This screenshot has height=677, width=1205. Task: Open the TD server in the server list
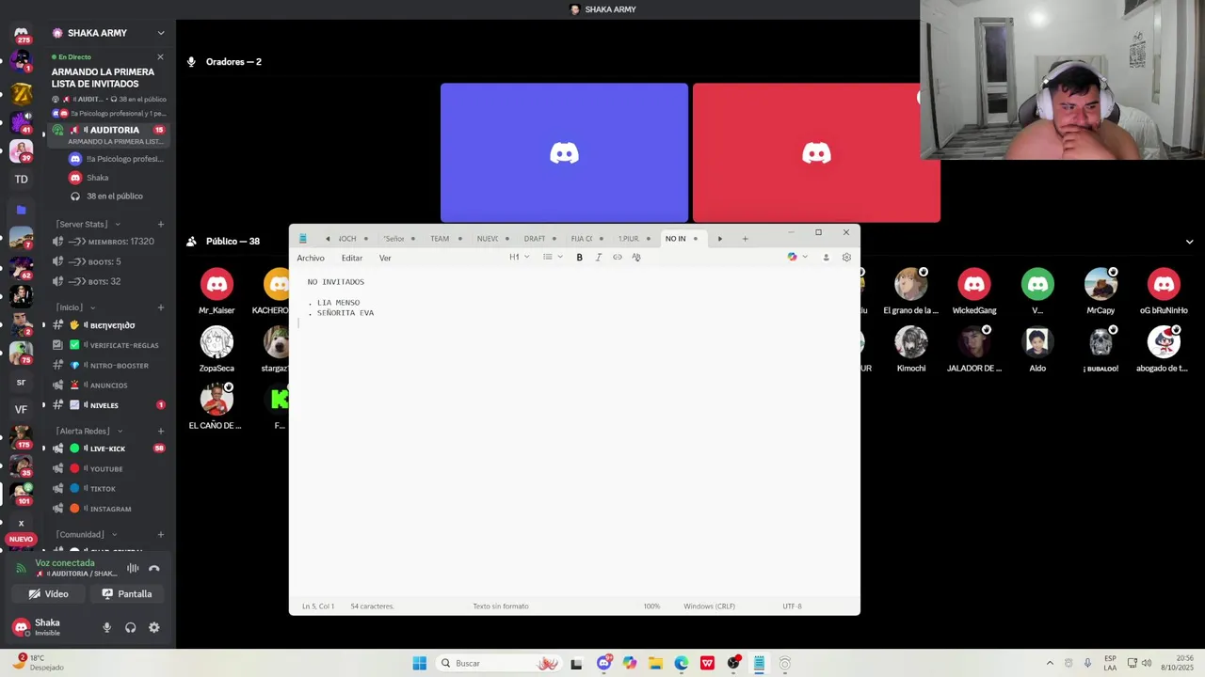[x=21, y=179]
